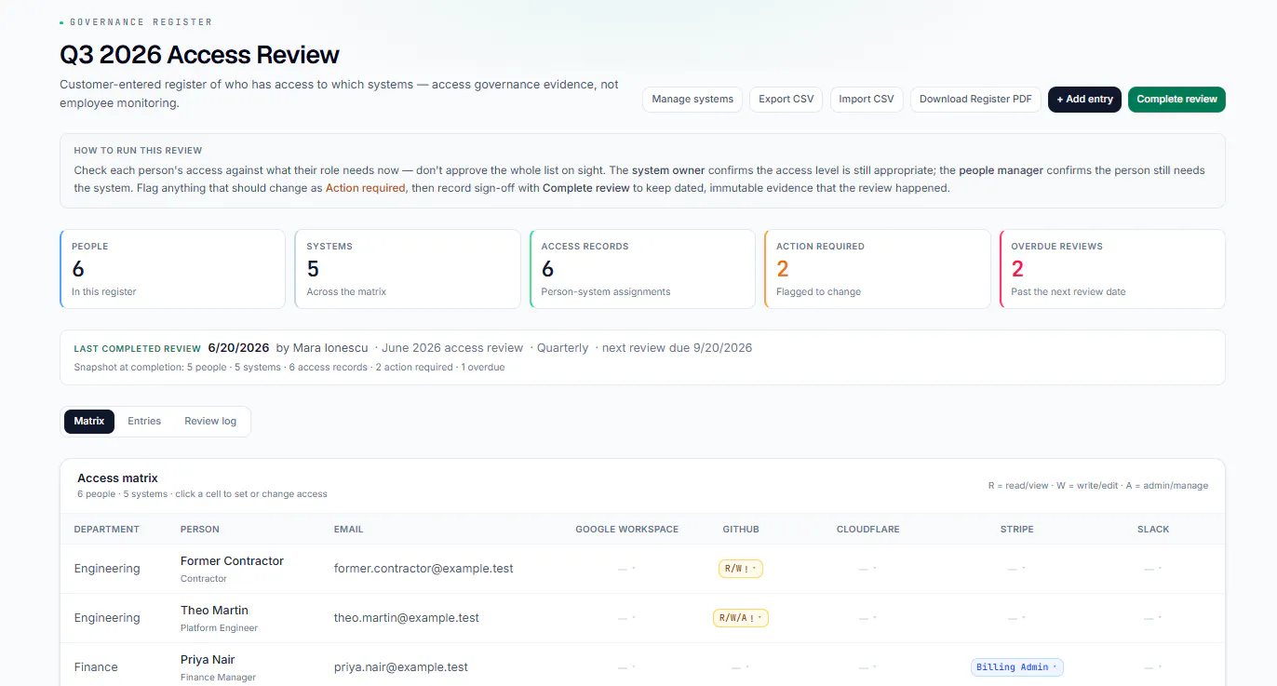Switch to the Entries tab
This screenshot has width=1277, height=686.
[144, 421]
